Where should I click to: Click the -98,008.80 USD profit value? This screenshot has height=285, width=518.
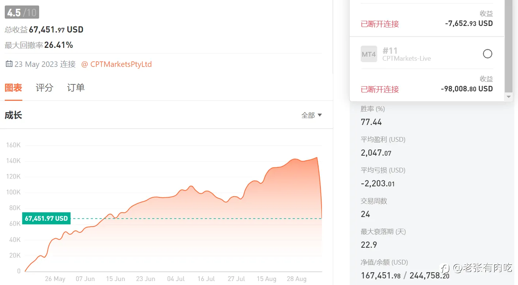(467, 89)
